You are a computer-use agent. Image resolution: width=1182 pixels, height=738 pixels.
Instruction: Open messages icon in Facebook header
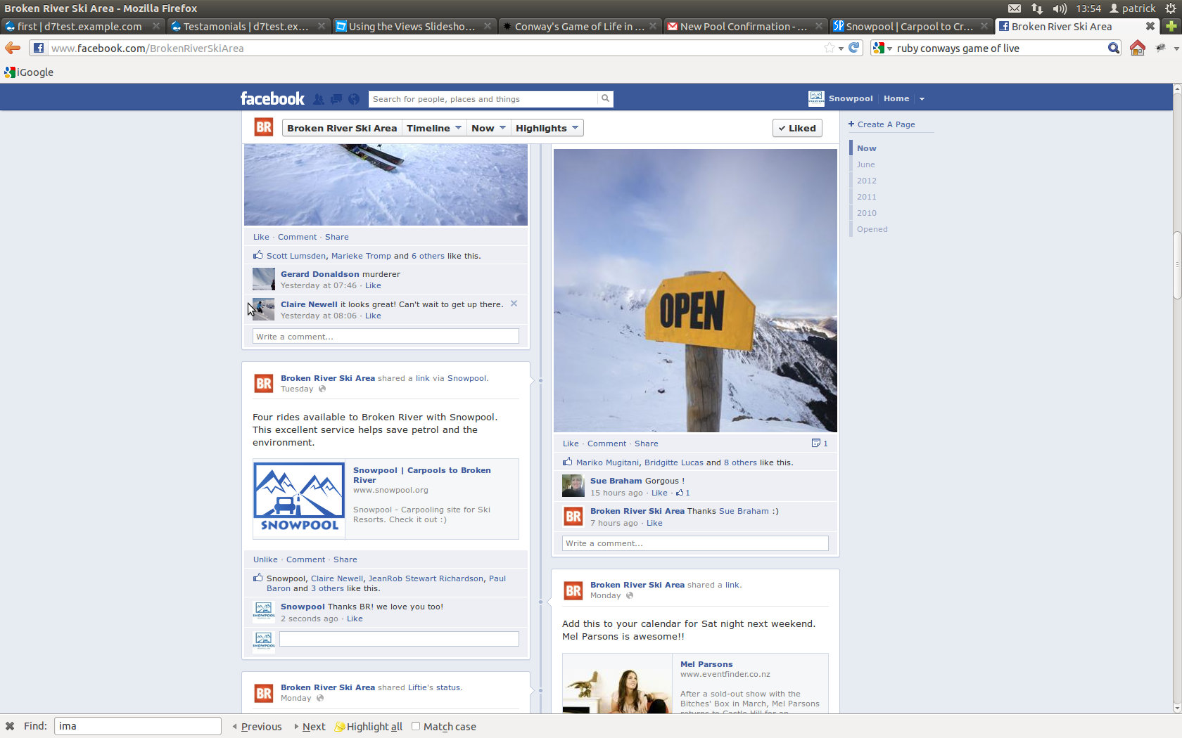click(336, 99)
